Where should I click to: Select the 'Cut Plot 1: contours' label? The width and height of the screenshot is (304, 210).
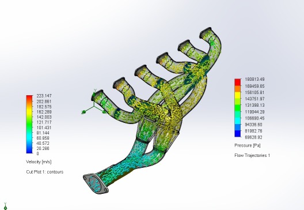pos(45,172)
